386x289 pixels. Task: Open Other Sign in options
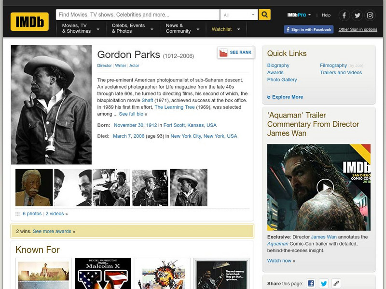click(358, 29)
